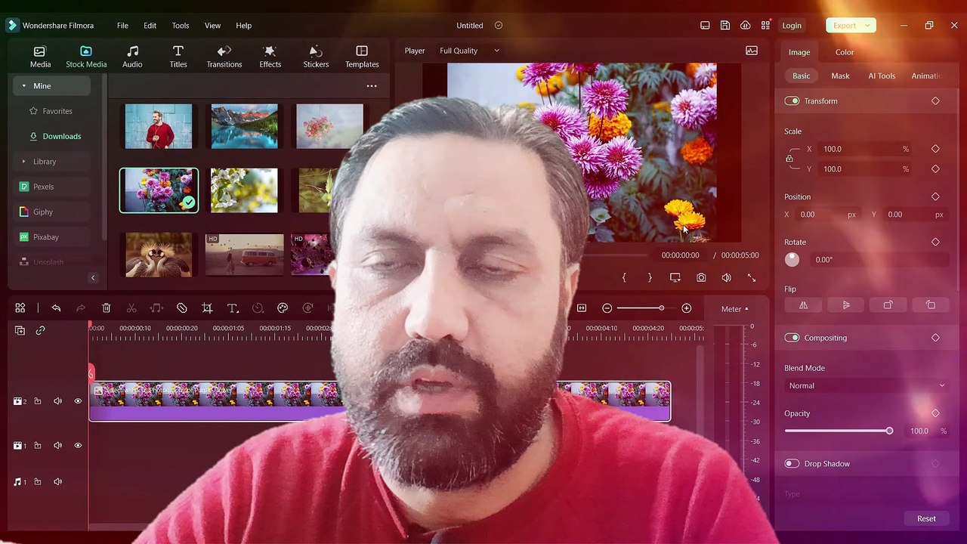Screen dimensions: 967x544
Task: Click the Reset button
Action: [926, 519]
